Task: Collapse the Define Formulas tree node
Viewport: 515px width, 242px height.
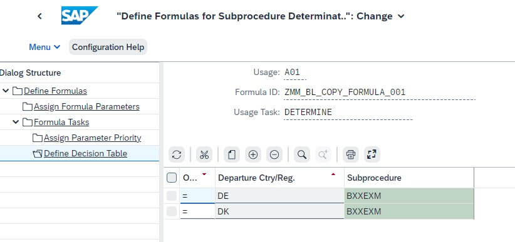Action: point(6,91)
